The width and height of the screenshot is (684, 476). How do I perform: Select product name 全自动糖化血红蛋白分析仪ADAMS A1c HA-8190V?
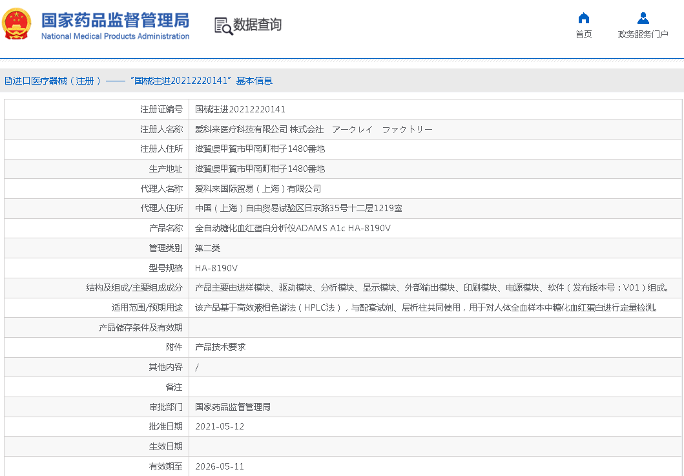coord(293,228)
